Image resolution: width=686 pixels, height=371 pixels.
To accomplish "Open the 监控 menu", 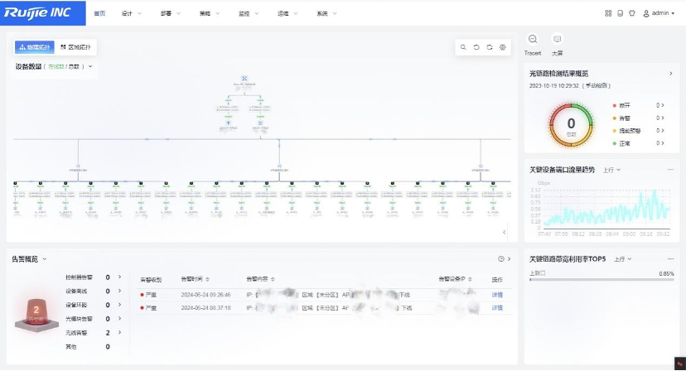I will 248,13.
